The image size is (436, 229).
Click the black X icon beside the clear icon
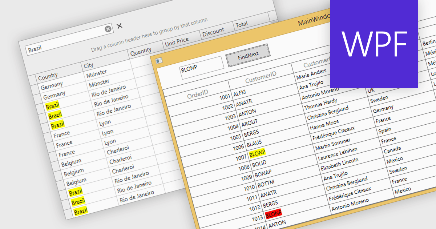pos(119,27)
